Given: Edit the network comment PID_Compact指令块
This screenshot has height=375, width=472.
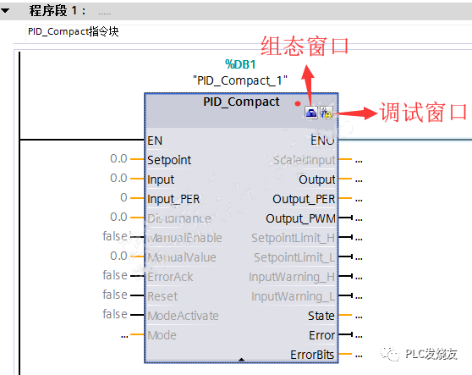Looking at the screenshot, I should pos(73,31).
